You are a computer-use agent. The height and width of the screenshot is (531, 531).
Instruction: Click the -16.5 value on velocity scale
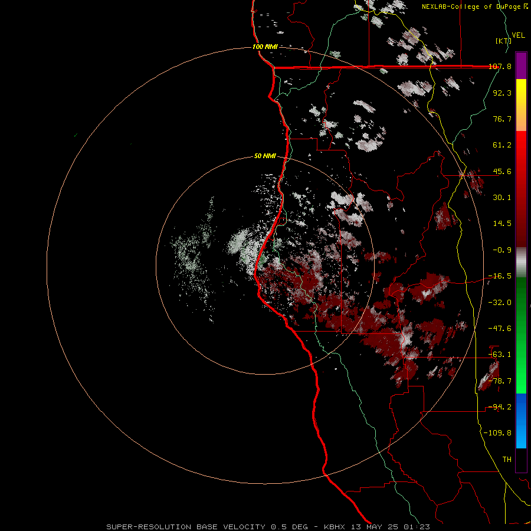500,276
